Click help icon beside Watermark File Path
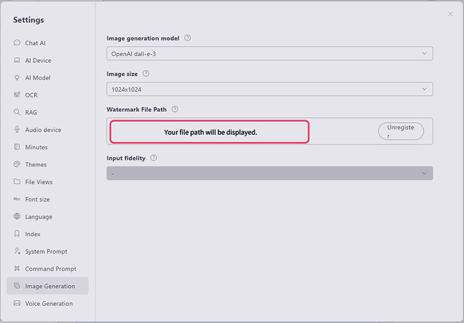 (175, 109)
